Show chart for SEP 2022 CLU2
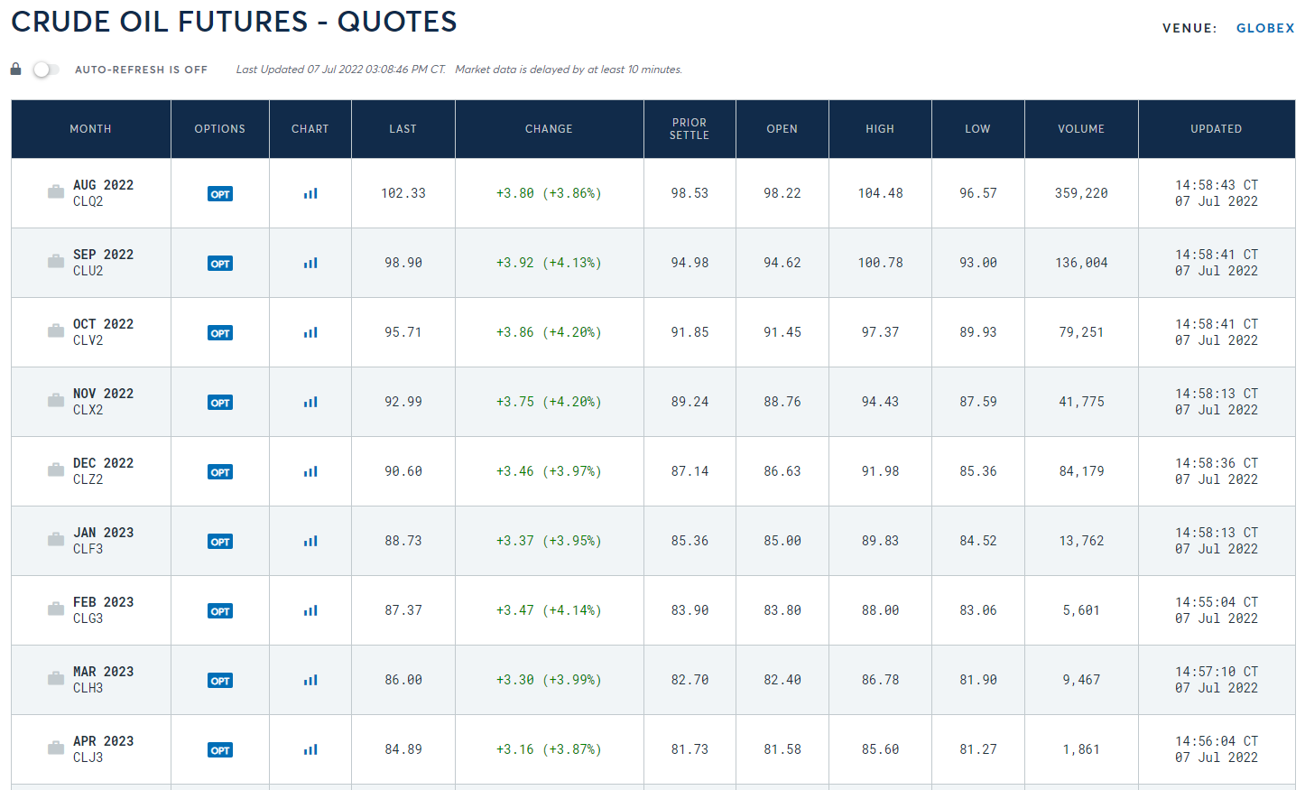 tap(310, 263)
